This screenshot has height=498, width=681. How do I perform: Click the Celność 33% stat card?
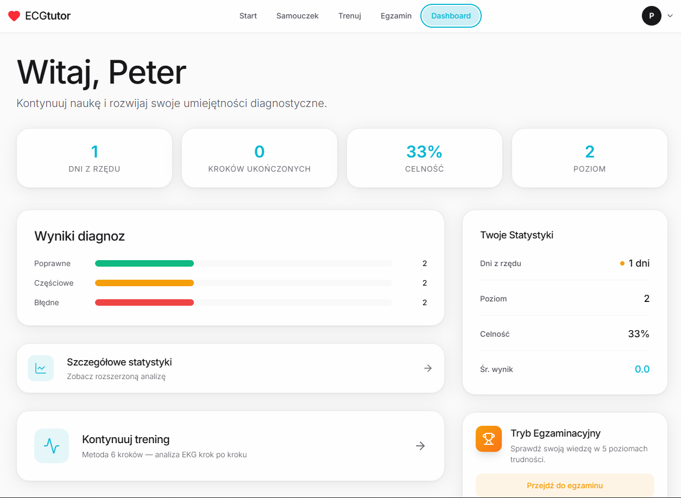tap(425, 158)
